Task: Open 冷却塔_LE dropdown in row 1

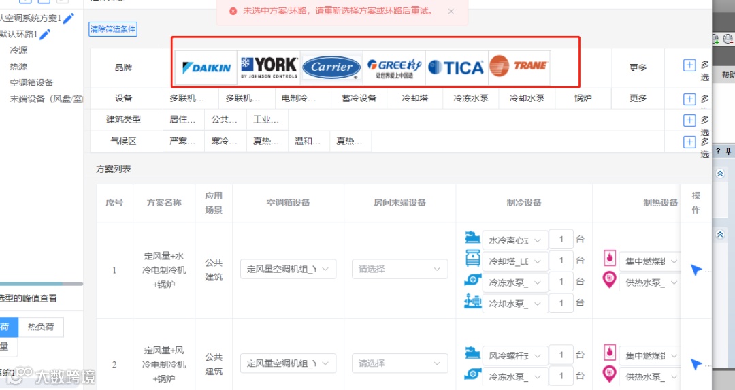Action: (514, 261)
